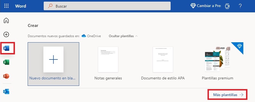Go to Home in the sidebar
The height and width of the screenshot is (102, 255).
point(6,20)
